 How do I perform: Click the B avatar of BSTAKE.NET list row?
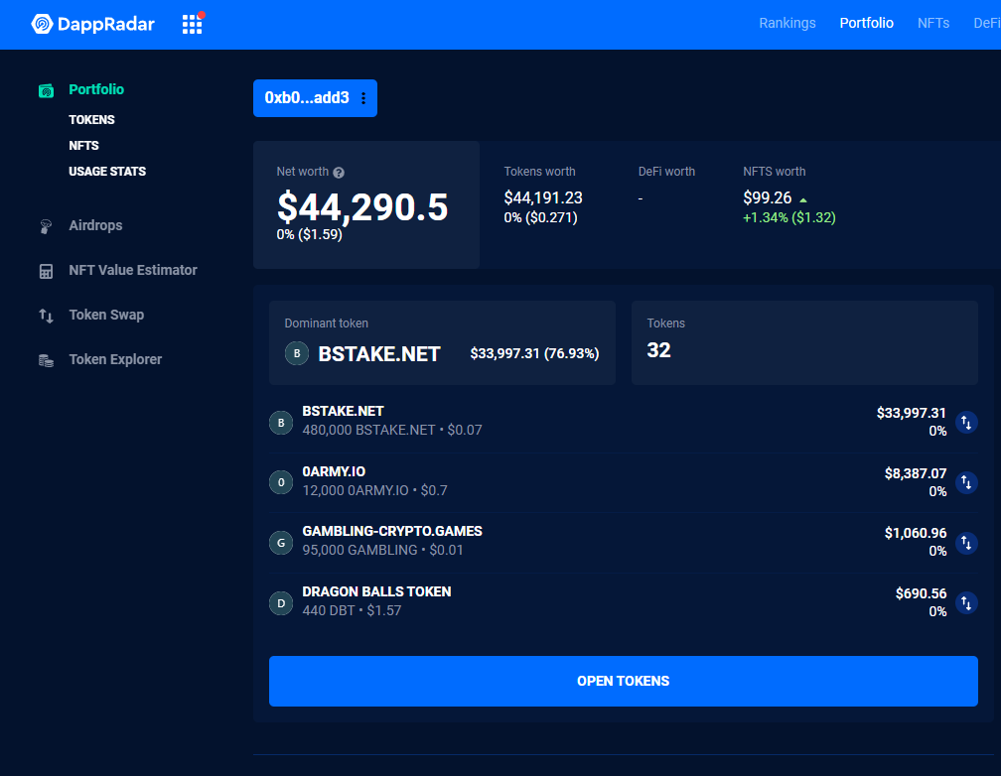[x=281, y=423]
